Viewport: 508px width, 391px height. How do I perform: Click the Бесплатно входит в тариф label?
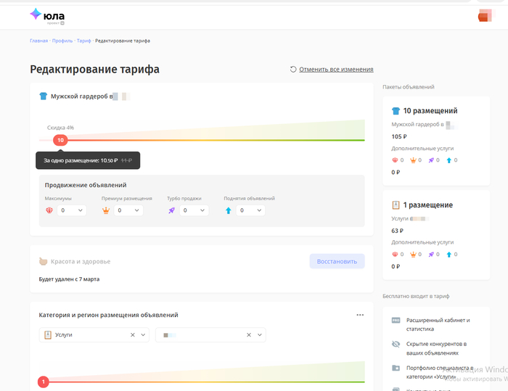[416, 296]
